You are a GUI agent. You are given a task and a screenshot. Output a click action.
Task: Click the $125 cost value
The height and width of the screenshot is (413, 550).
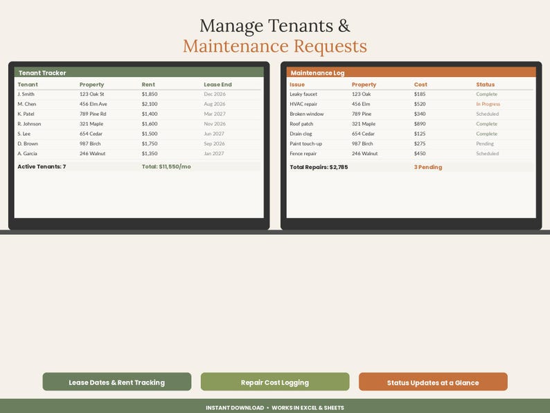tap(420, 134)
